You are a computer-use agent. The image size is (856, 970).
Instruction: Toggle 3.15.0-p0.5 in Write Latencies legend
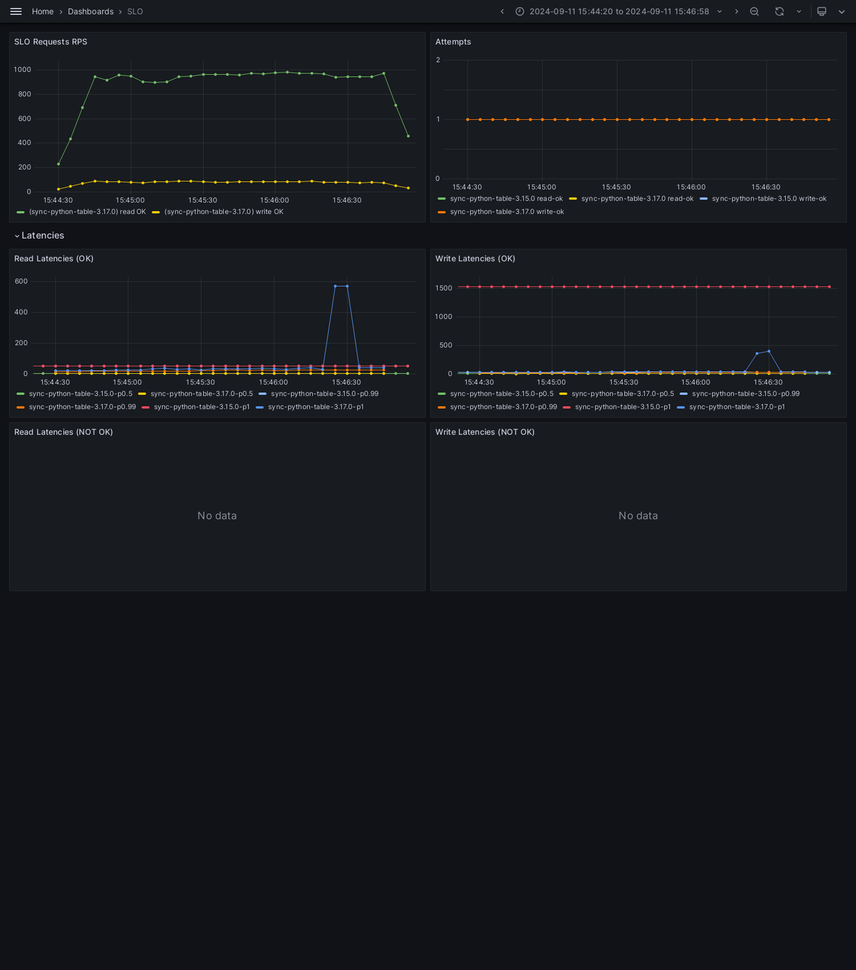[x=502, y=394]
